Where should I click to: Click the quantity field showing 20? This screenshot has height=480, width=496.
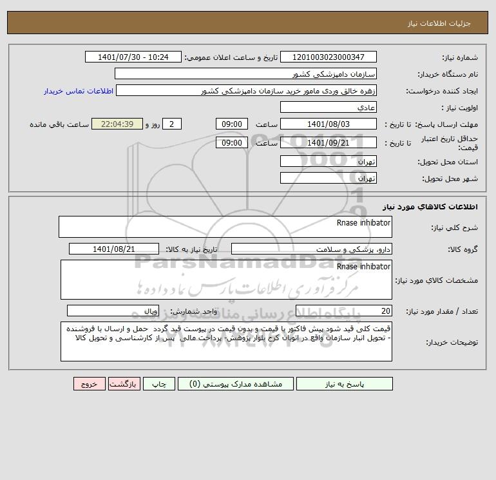coord(344,311)
